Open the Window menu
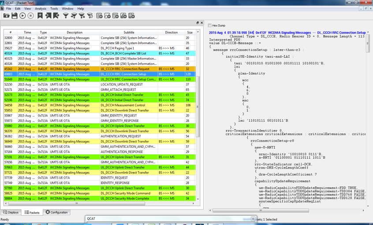 [x=67, y=8]
